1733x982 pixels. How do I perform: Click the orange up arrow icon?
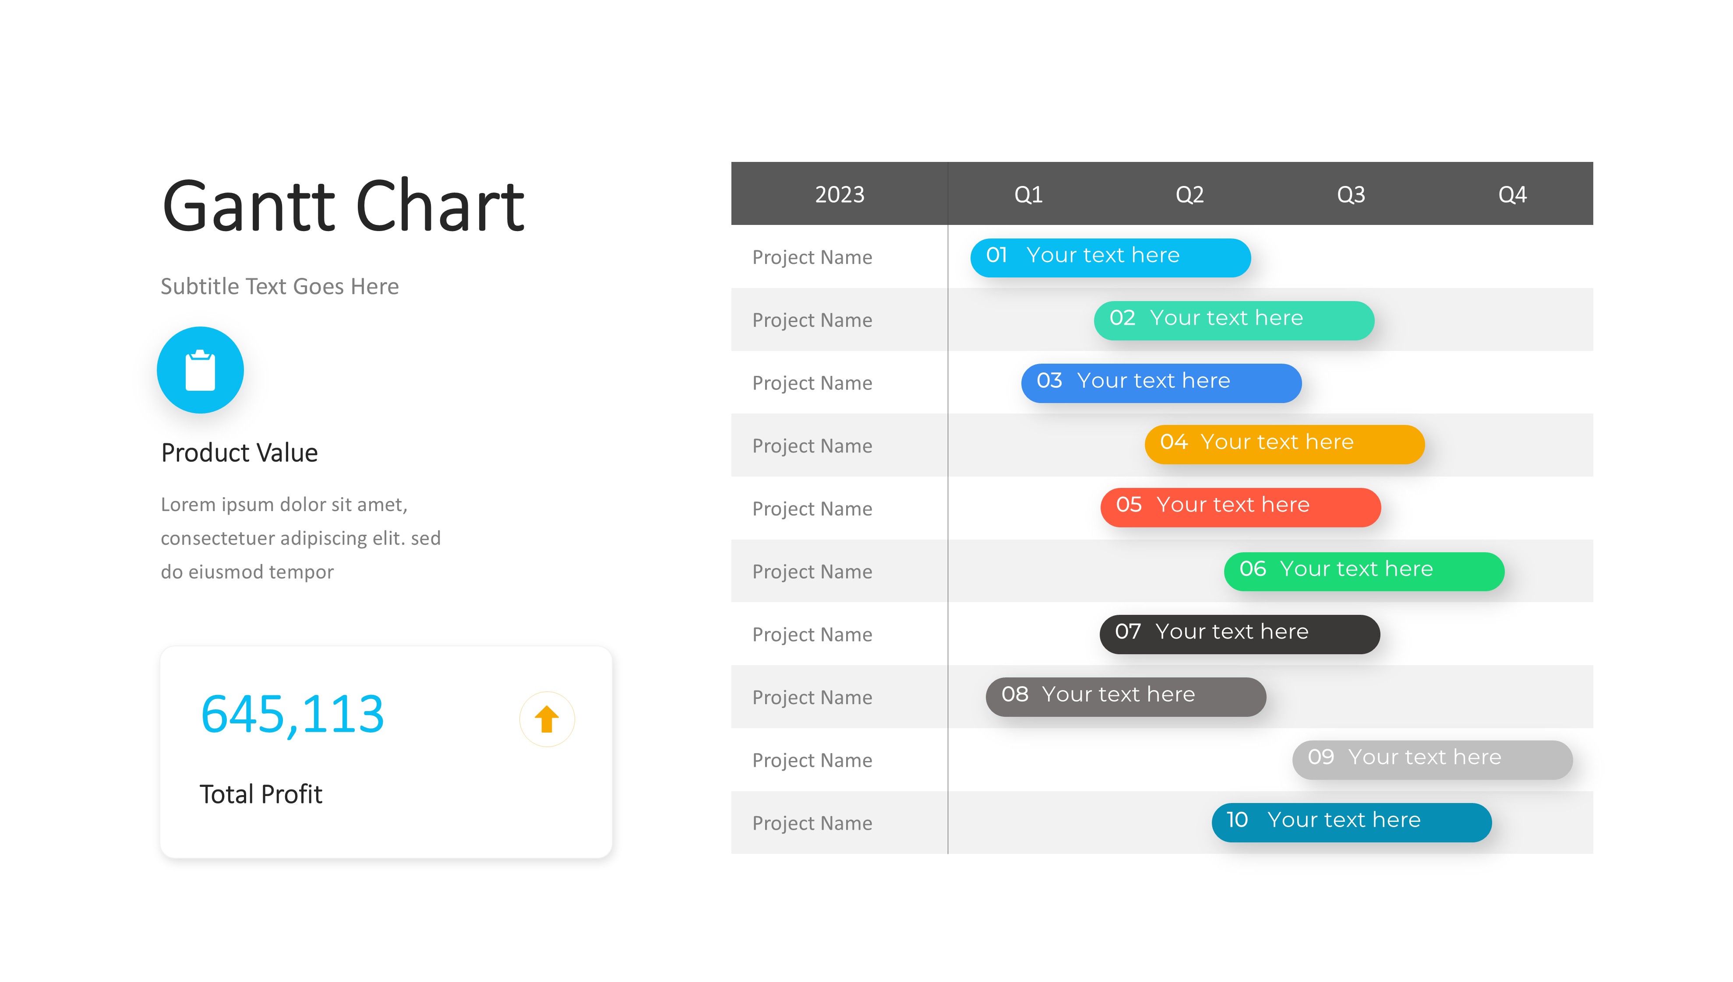click(x=547, y=719)
